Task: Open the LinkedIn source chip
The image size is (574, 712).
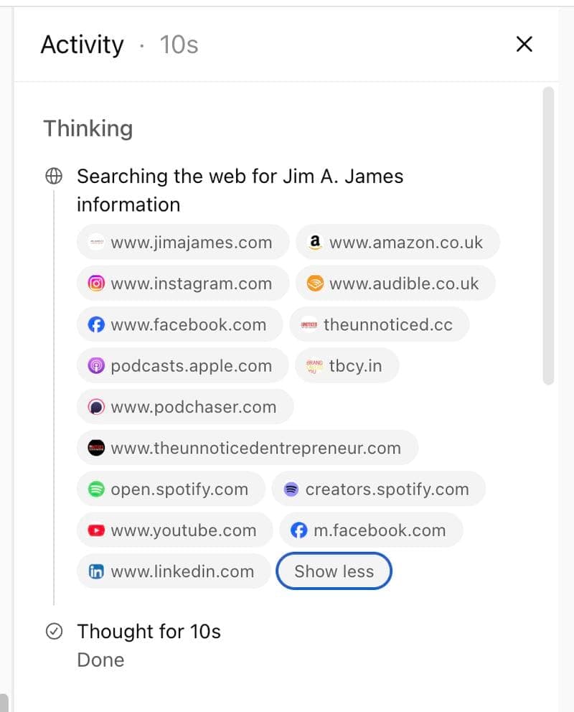Action: click(x=174, y=571)
